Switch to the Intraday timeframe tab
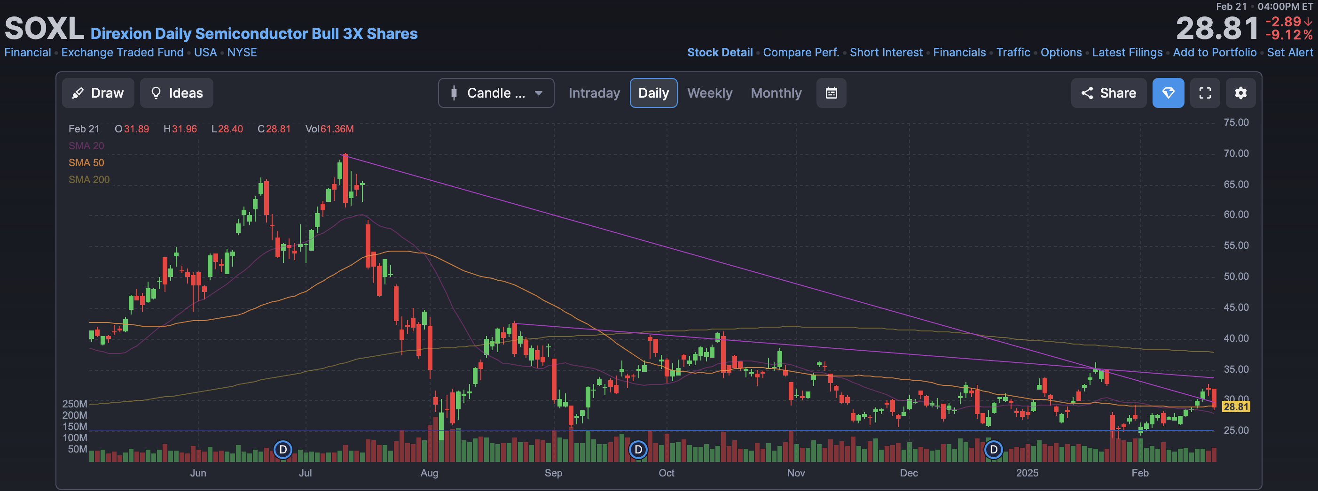 coord(594,93)
